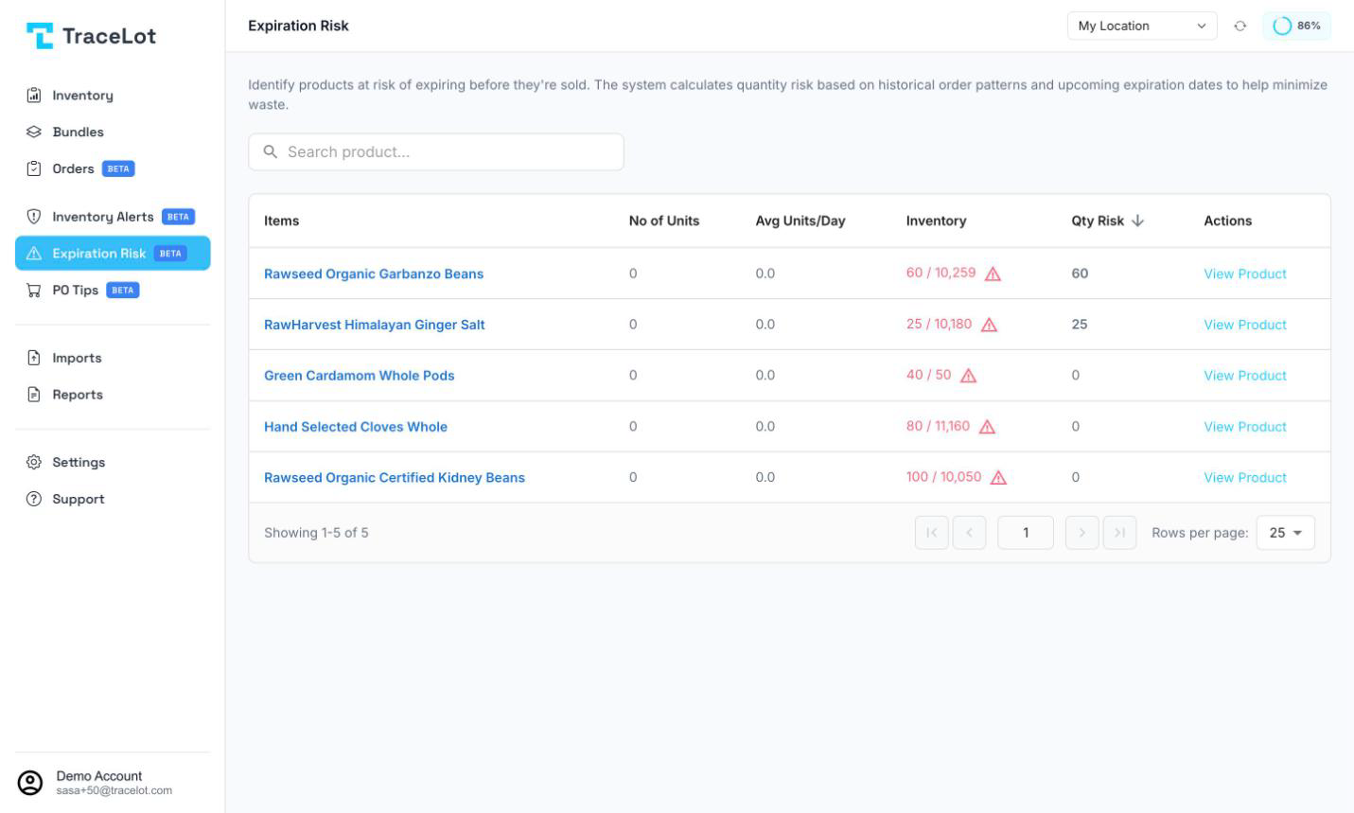
Task: Click the Expiration Risk page title
Action: click(x=298, y=26)
